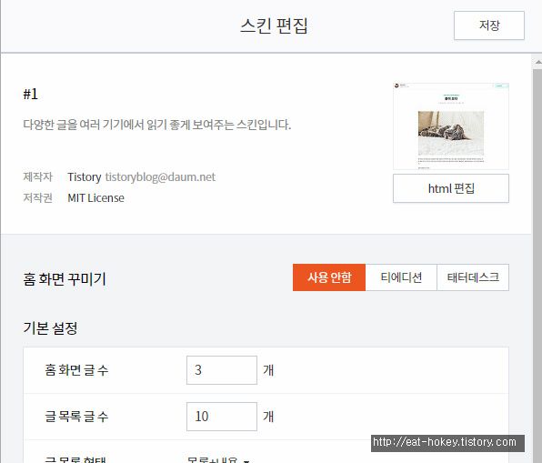Edit the 홈 화면 글 수 field
The image size is (542, 463).
pyautogui.click(x=222, y=370)
